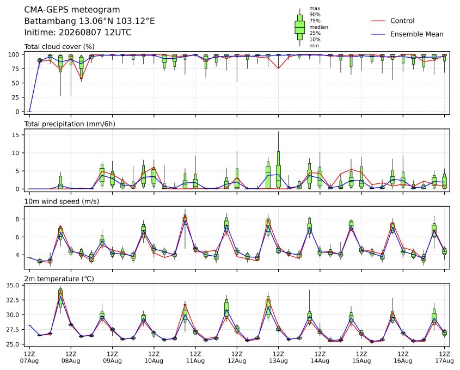
Task: Click the 'Initime: 20260807 12UTC' text
Action: pyautogui.click(x=78, y=32)
